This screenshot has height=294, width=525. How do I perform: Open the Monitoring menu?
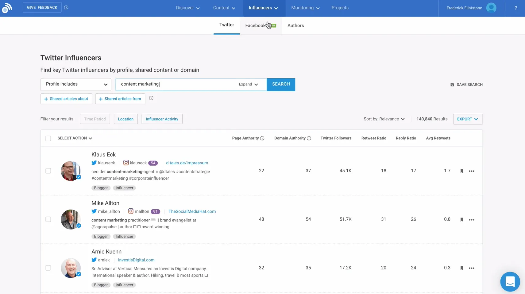305,8
